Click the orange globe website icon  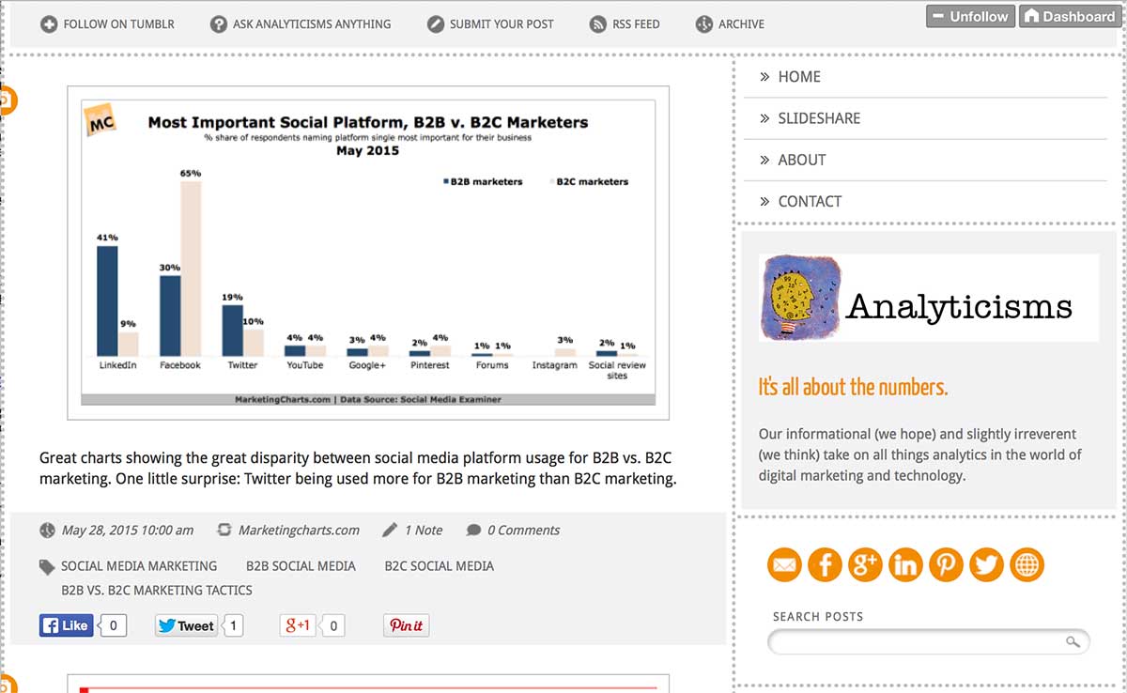click(x=1027, y=564)
